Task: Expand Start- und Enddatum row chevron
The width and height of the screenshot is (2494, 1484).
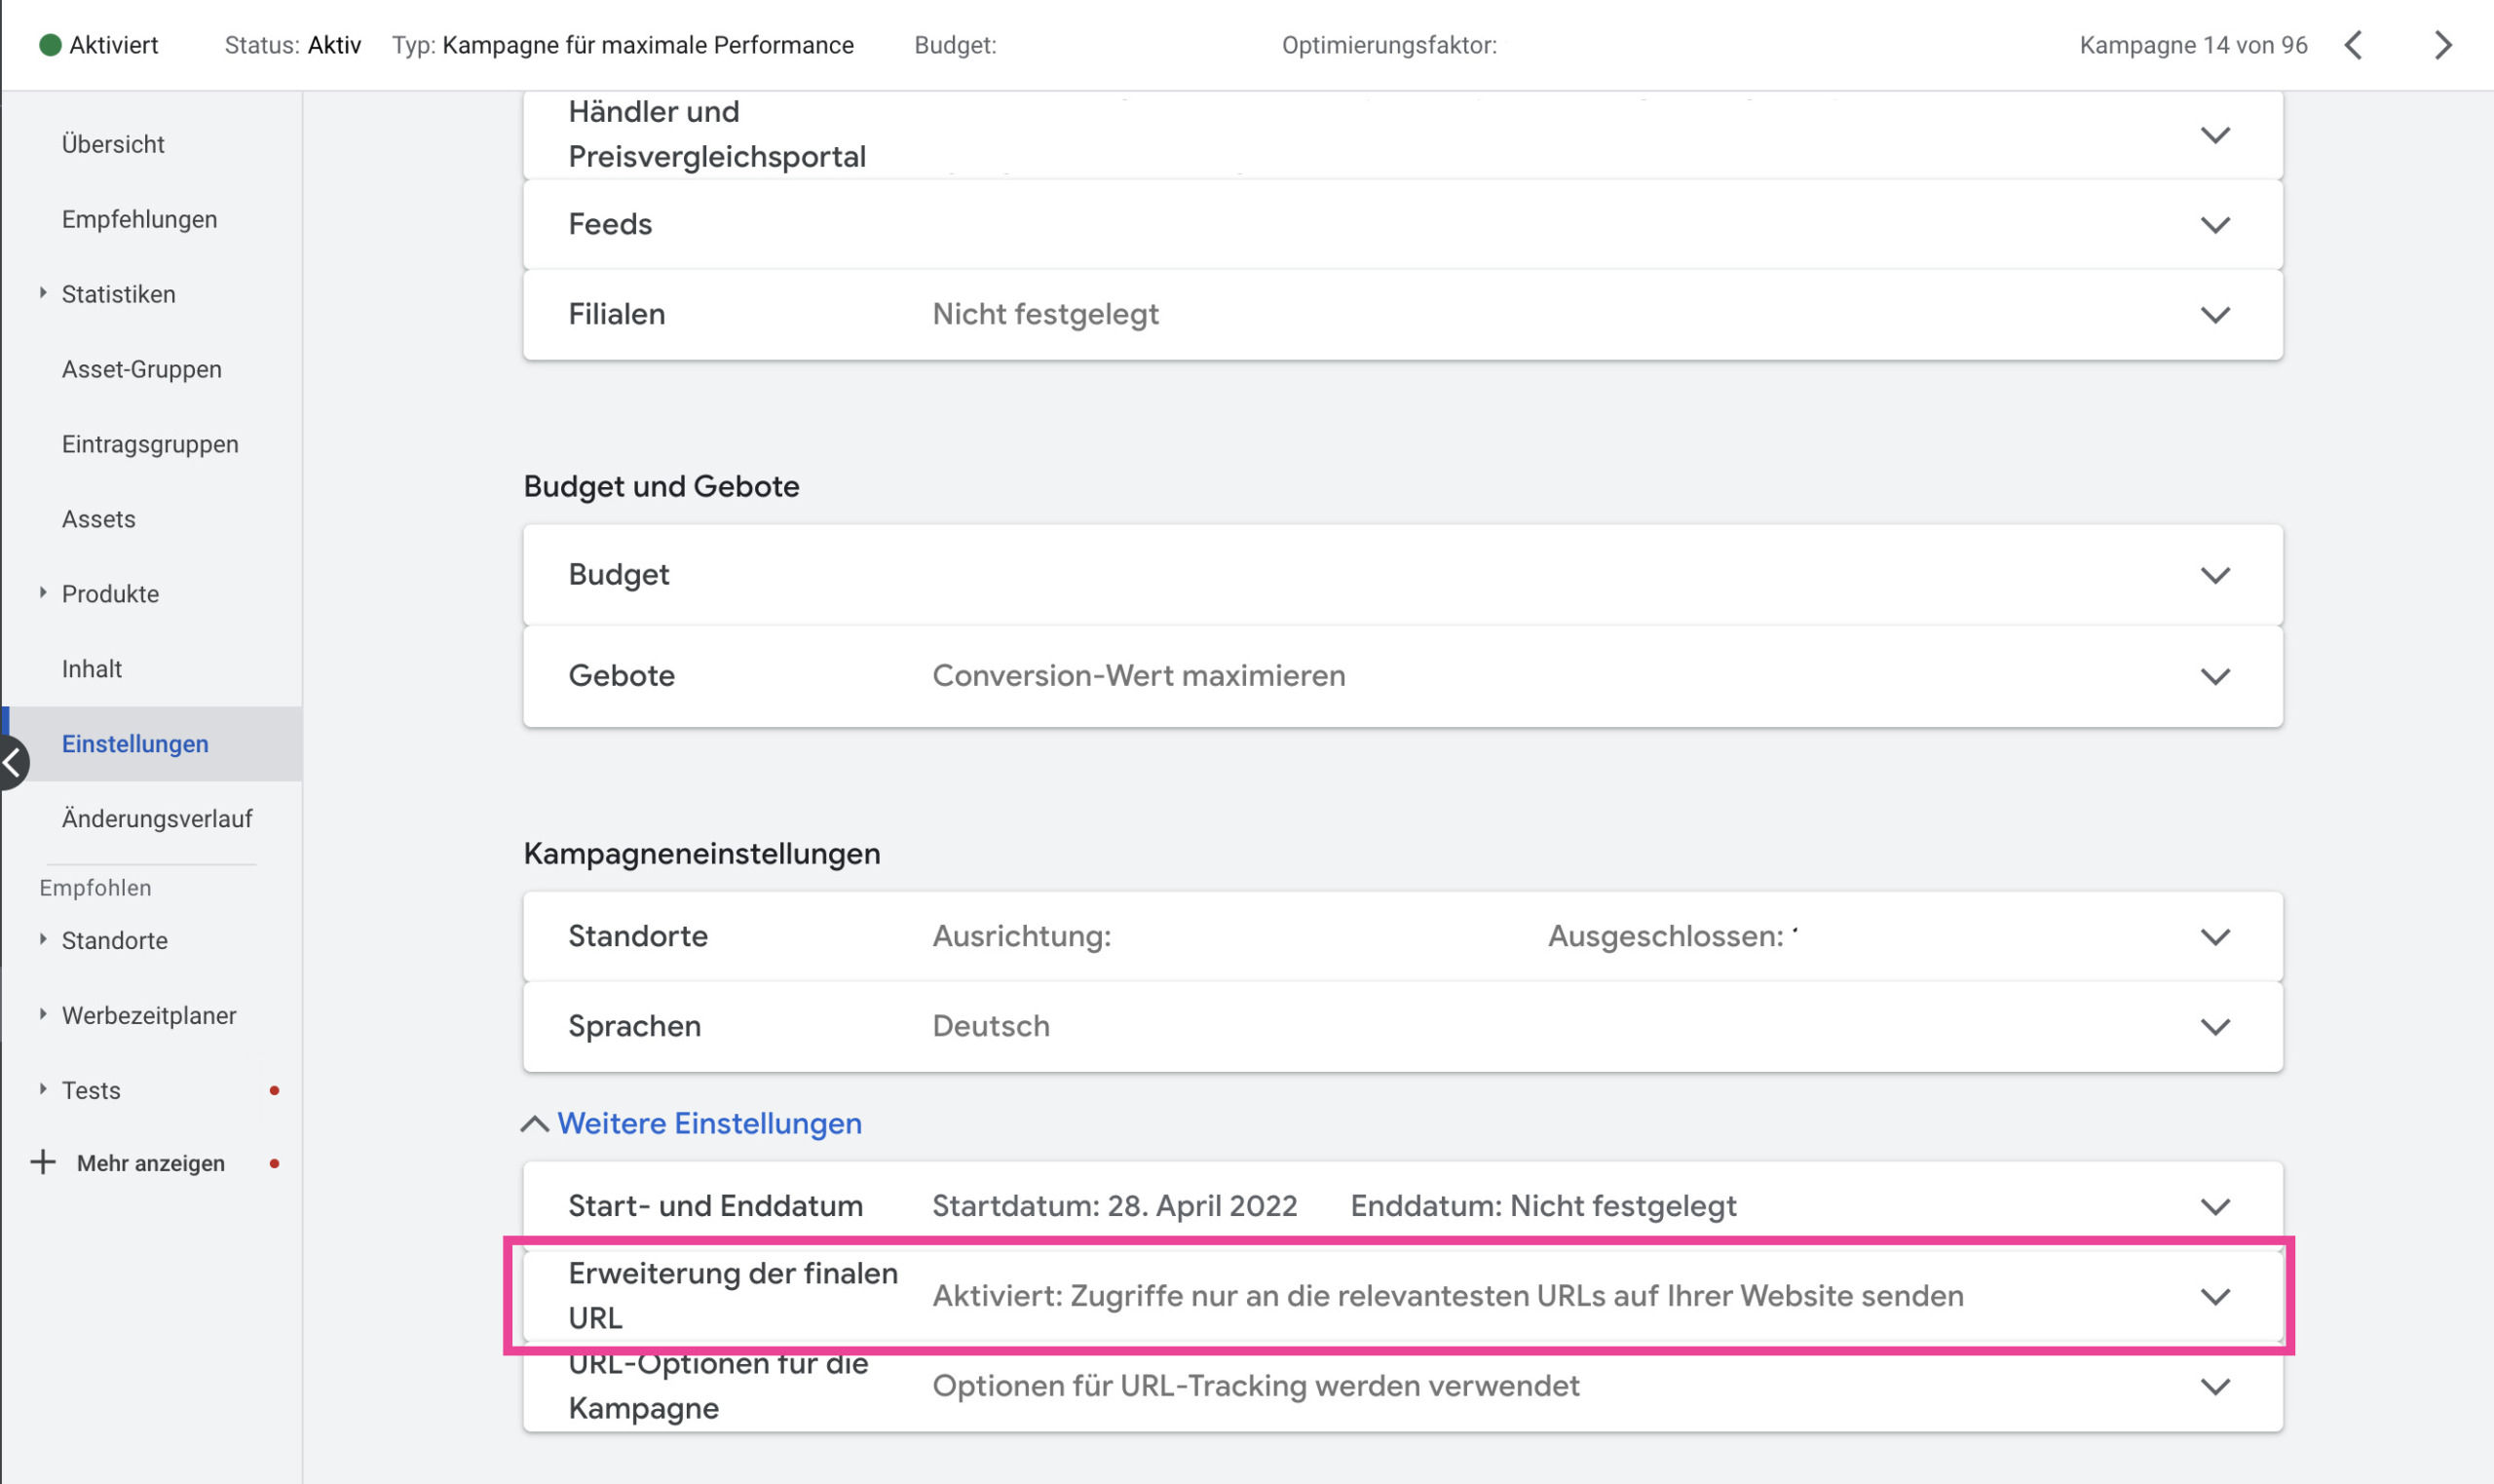Action: (2215, 1207)
